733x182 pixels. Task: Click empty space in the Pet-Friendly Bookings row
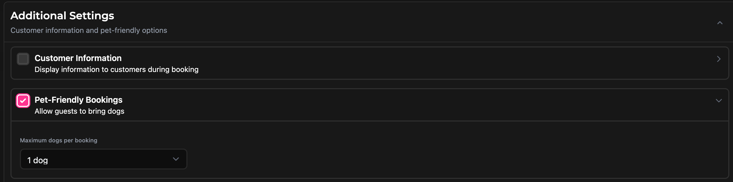tap(427, 105)
